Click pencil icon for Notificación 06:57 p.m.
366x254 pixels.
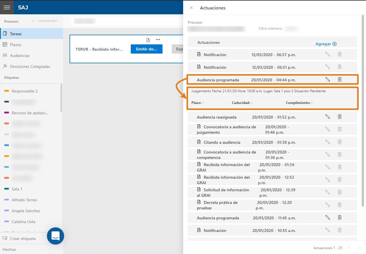pos(328,54)
